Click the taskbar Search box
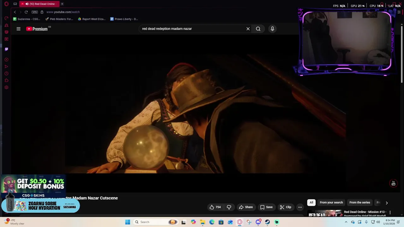Viewport: 404px width, 227px height. click(155, 222)
